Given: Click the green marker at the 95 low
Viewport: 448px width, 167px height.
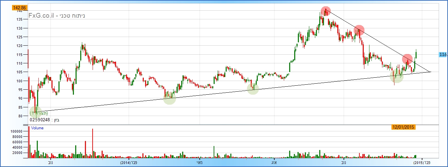Looking at the screenshot, I should 253,89.
